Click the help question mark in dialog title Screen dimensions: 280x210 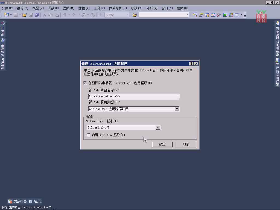click(x=191, y=64)
